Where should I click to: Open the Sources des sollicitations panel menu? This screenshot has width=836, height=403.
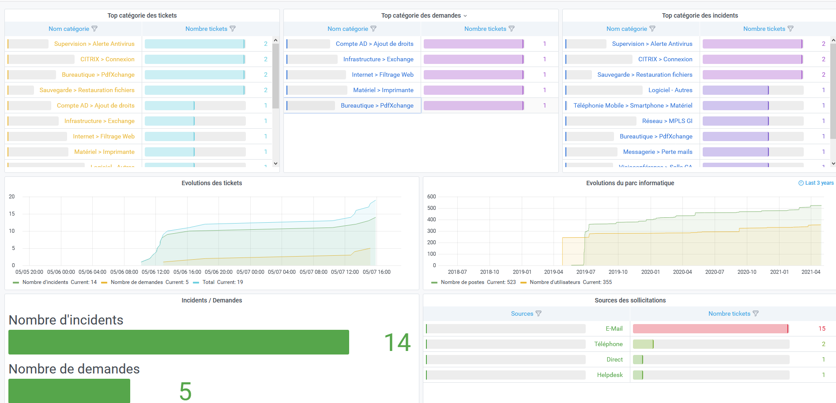point(630,300)
